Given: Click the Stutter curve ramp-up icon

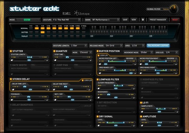Looking at the screenshot, I should click(x=12, y=60).
